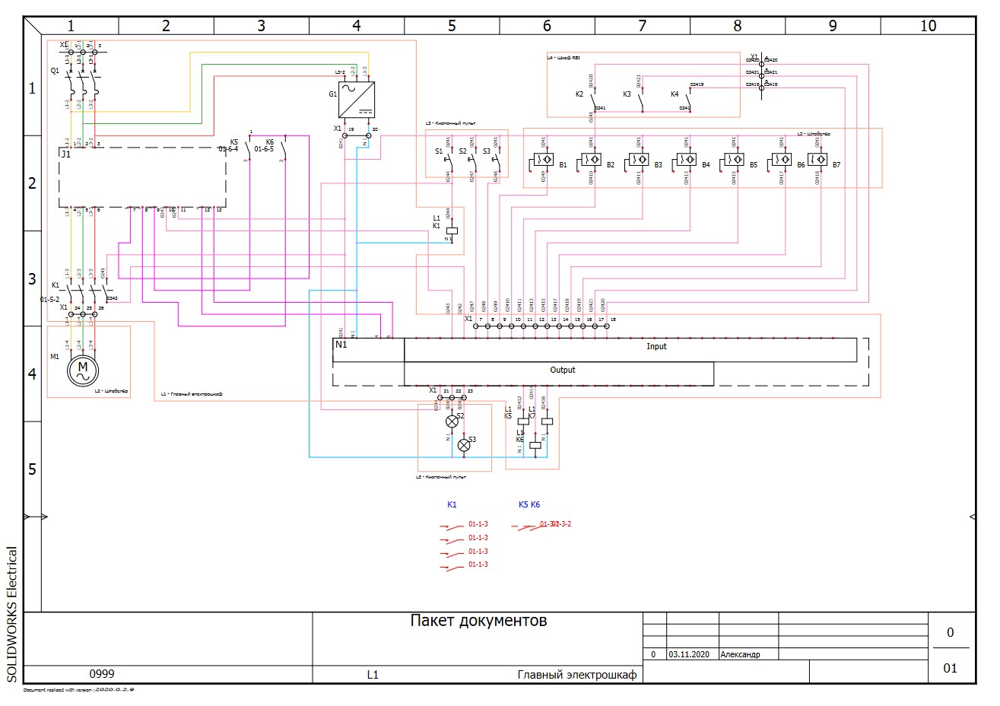Select the G1 power supply converter symbol

coord(357,99)
